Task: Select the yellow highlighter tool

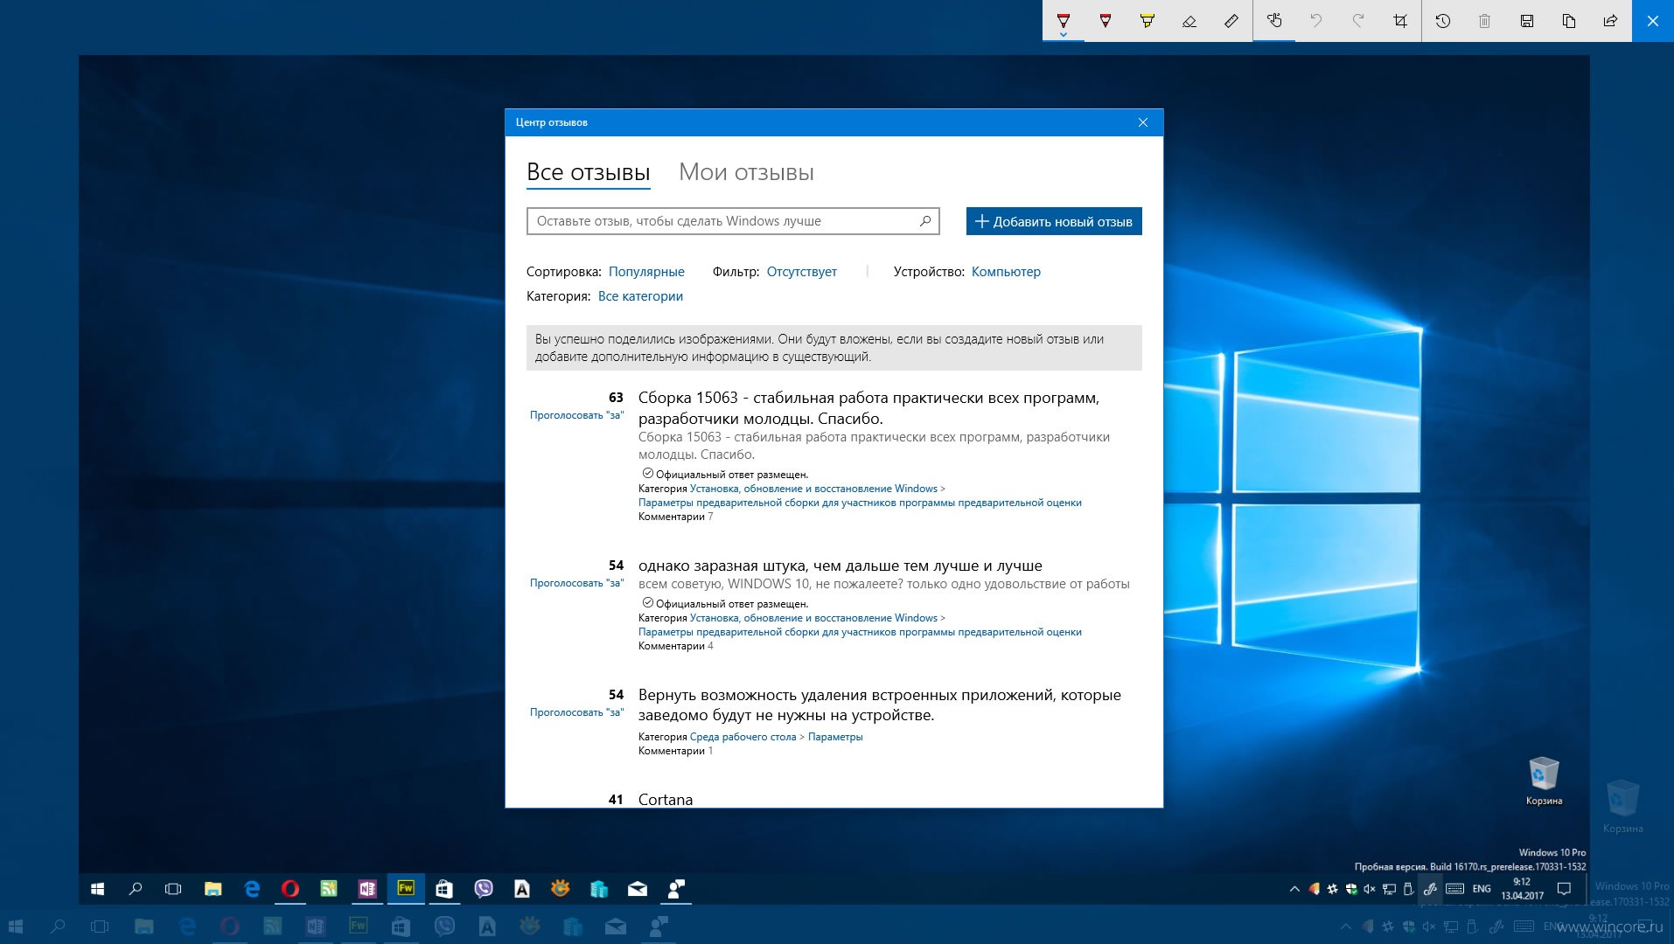Action: [x=1147, y=20]
